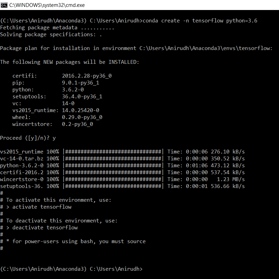Screen dimensions: 279x279
Task: Click the '537.54 kB/s' download speed
Action: coord(228,172)
